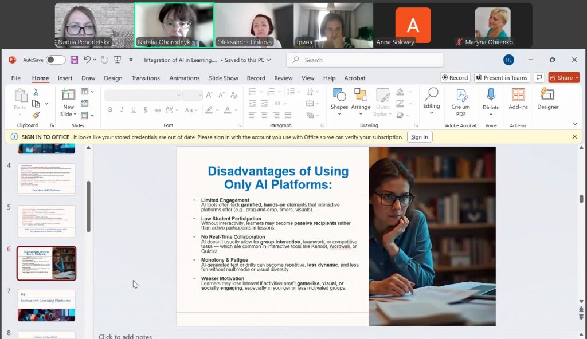This screenshot has height=339, width=587.
Task: Open the Font dialog launcher
Action: click(x=240, y=125)
